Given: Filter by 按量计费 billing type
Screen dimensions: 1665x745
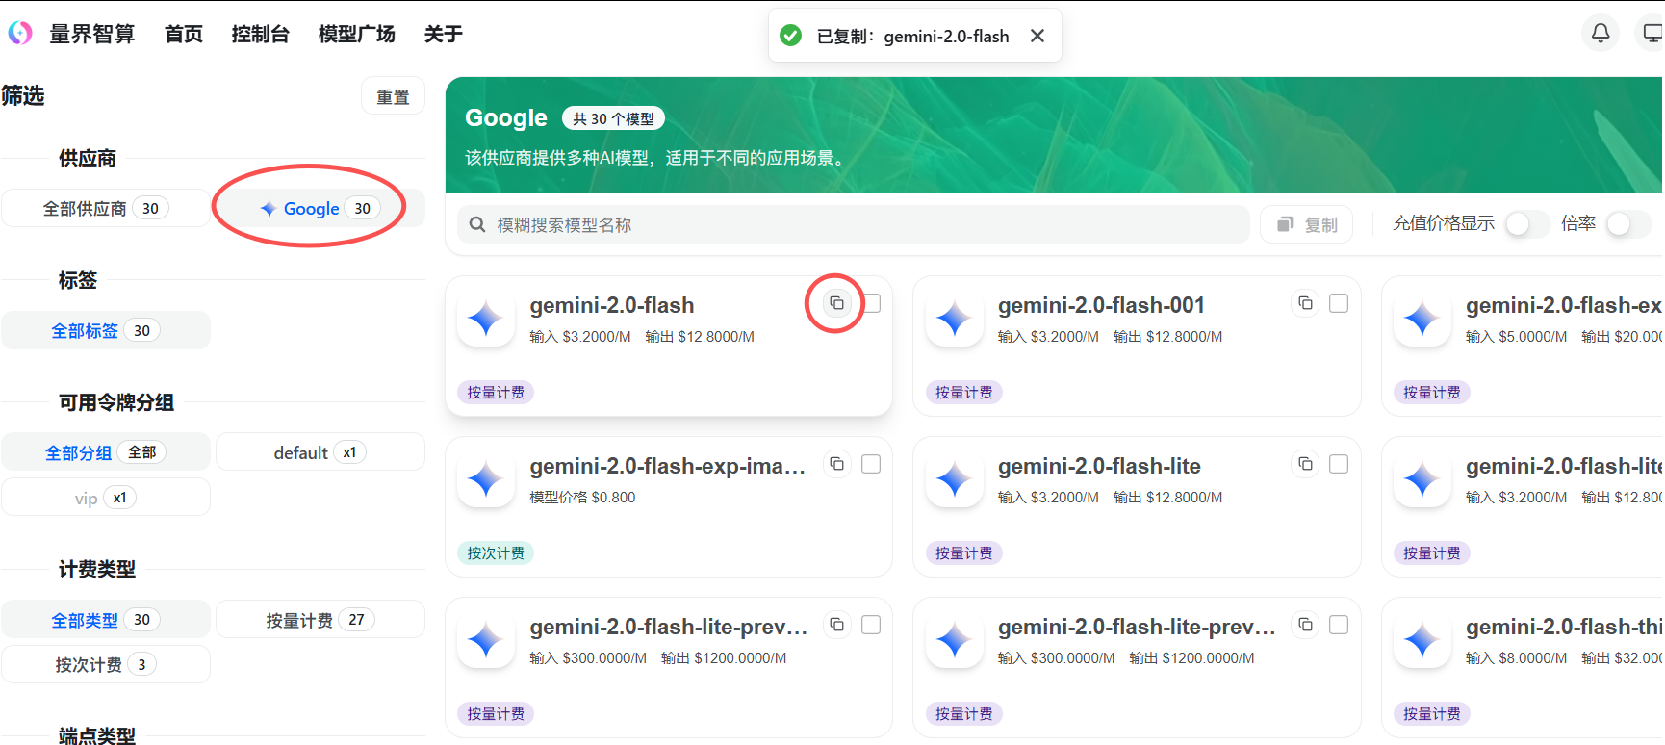Looking at the screenshot, I should [x=320, y=620].
